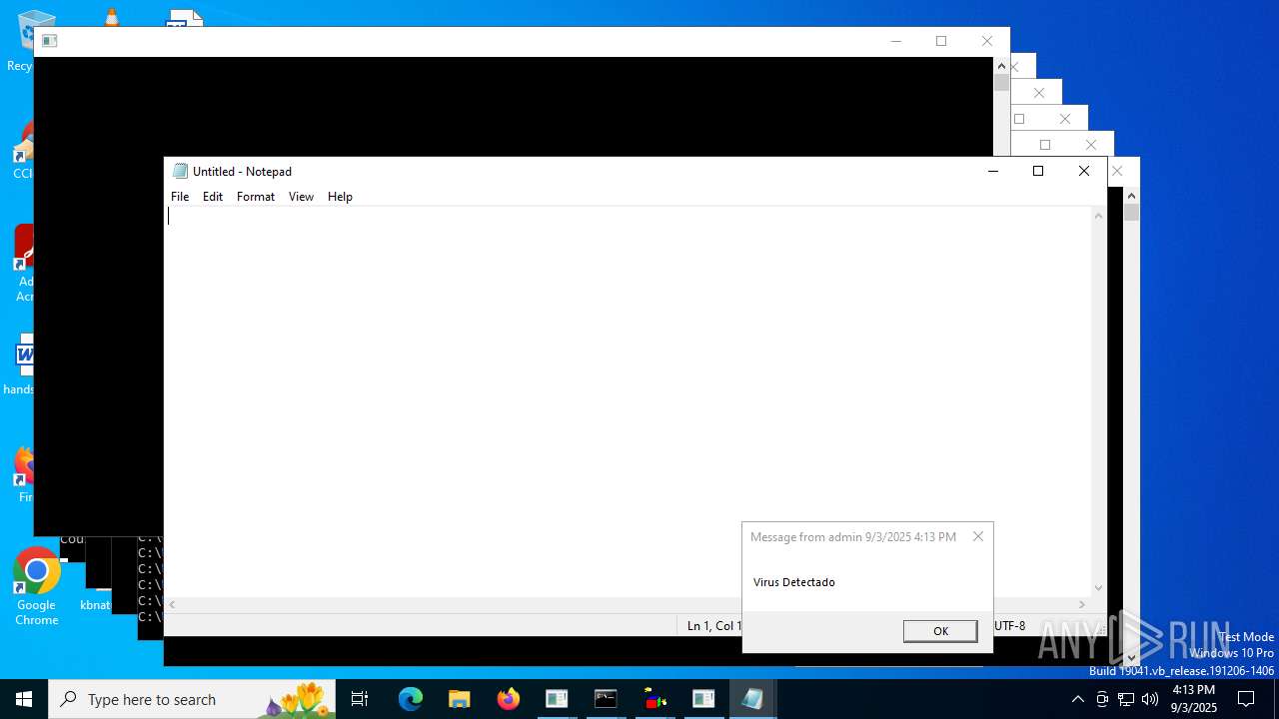1279x719 pixels.
Task: Click the taskbar search box
Action: point(192,699)
